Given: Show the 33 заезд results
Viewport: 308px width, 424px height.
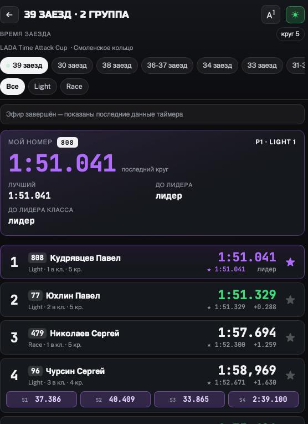Looking at the screenshot, I should coord(262,65).
